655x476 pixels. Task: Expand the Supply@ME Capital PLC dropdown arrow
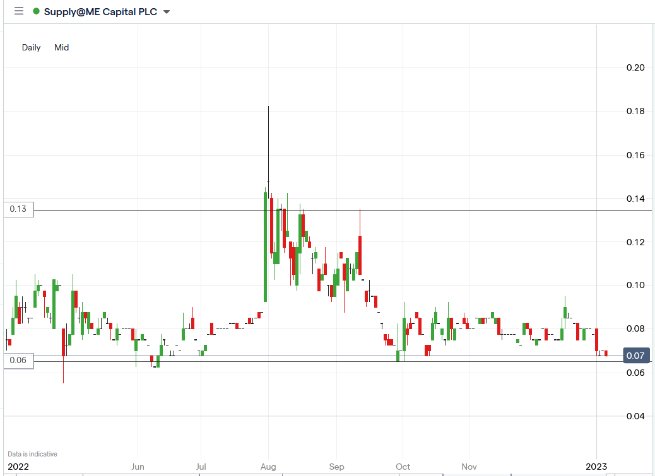[x=167, y=12]
